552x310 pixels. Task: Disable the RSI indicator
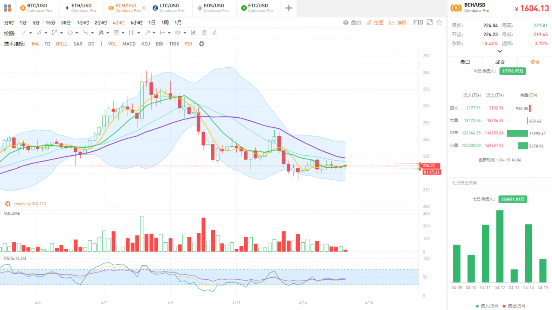click(188, 44)
